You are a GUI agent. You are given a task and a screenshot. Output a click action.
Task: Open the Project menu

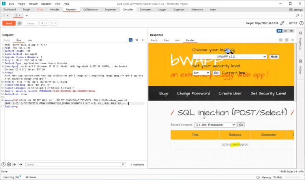coord(21,4)
